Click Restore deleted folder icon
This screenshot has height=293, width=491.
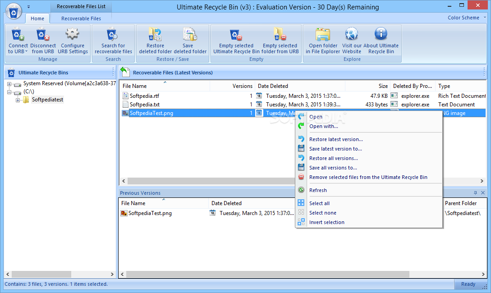pyautogui.click(x=155, y=34)
